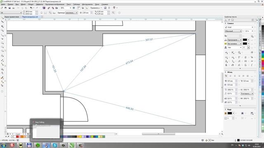Select the Color Eyedropper tool in the toolbox
Image resolution: width=264 pixels, height=148 pixels.
(x=2, y=78)
